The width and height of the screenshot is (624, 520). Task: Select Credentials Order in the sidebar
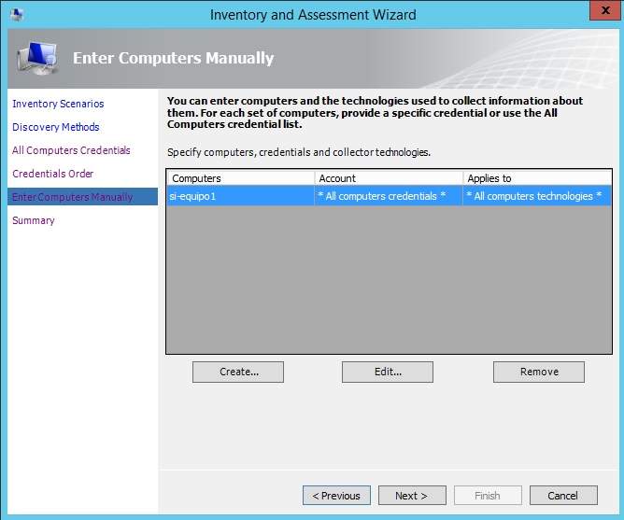[x=52, y=174]
